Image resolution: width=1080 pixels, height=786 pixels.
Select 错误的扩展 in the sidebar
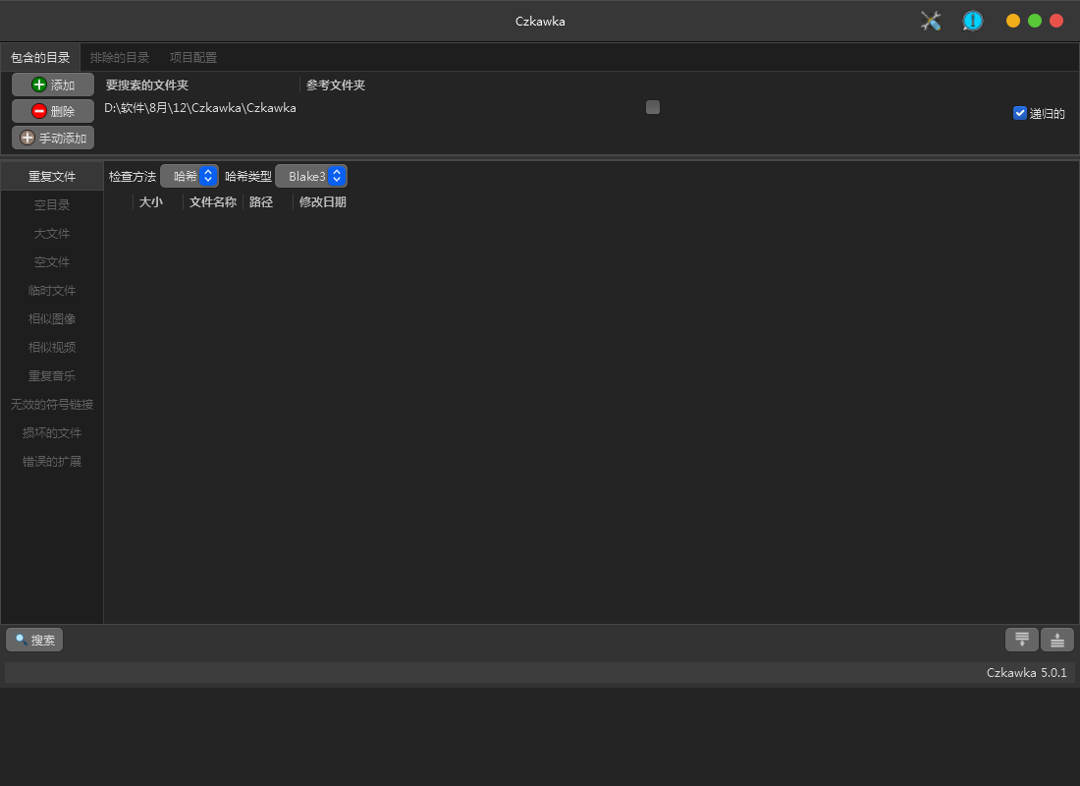[52, 461]
